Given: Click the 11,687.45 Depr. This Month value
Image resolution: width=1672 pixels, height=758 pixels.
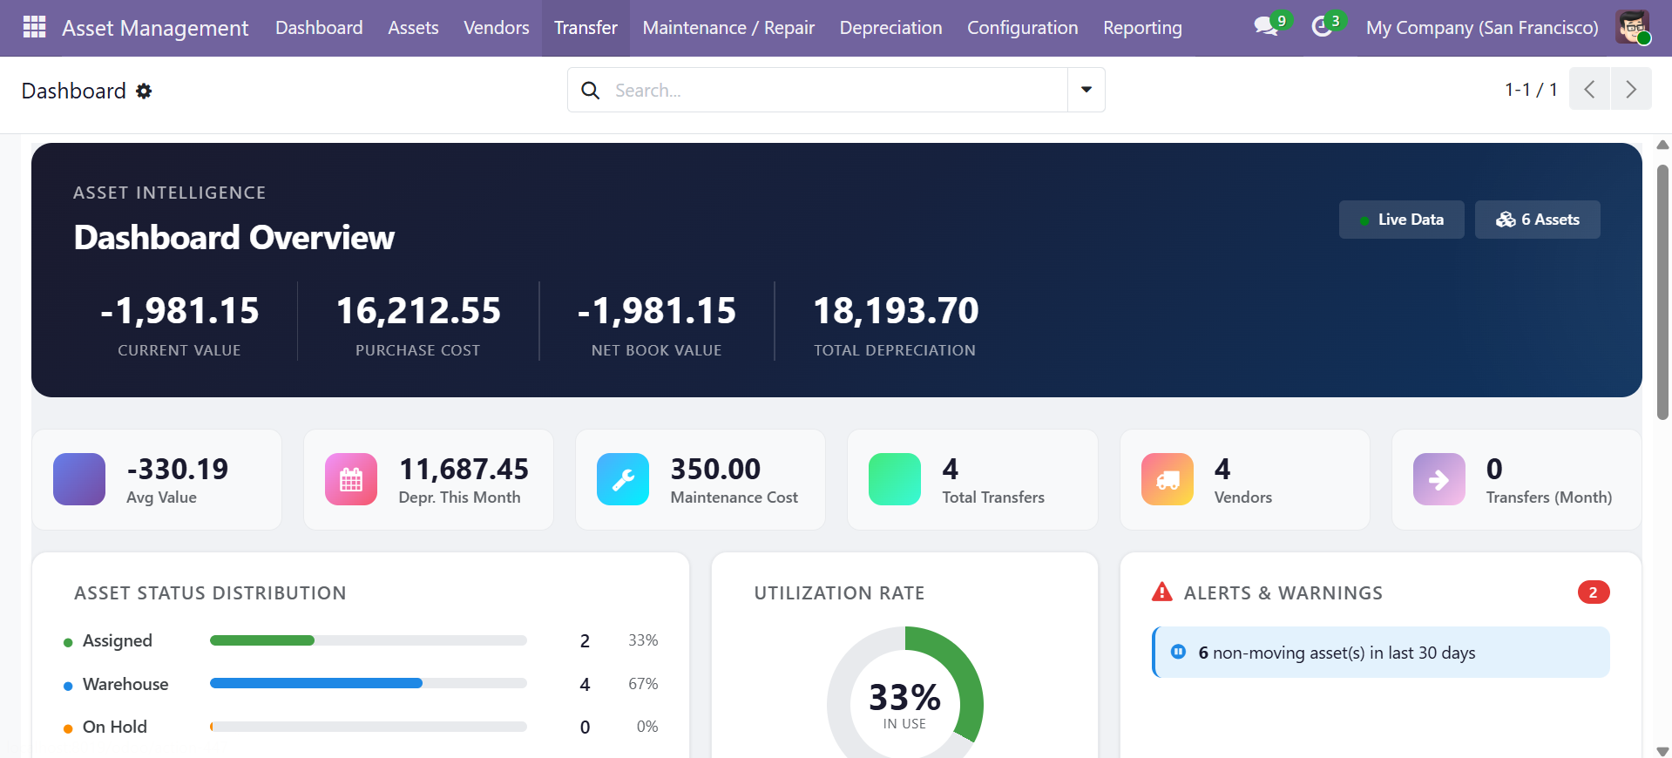Looking at the screenshot, I should click(464, 470).
